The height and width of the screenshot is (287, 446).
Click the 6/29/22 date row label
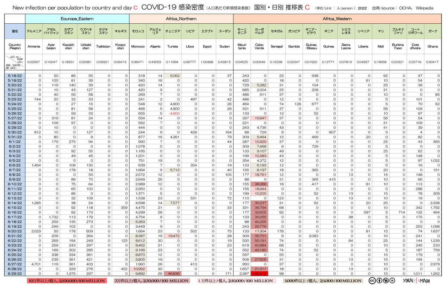15,274
